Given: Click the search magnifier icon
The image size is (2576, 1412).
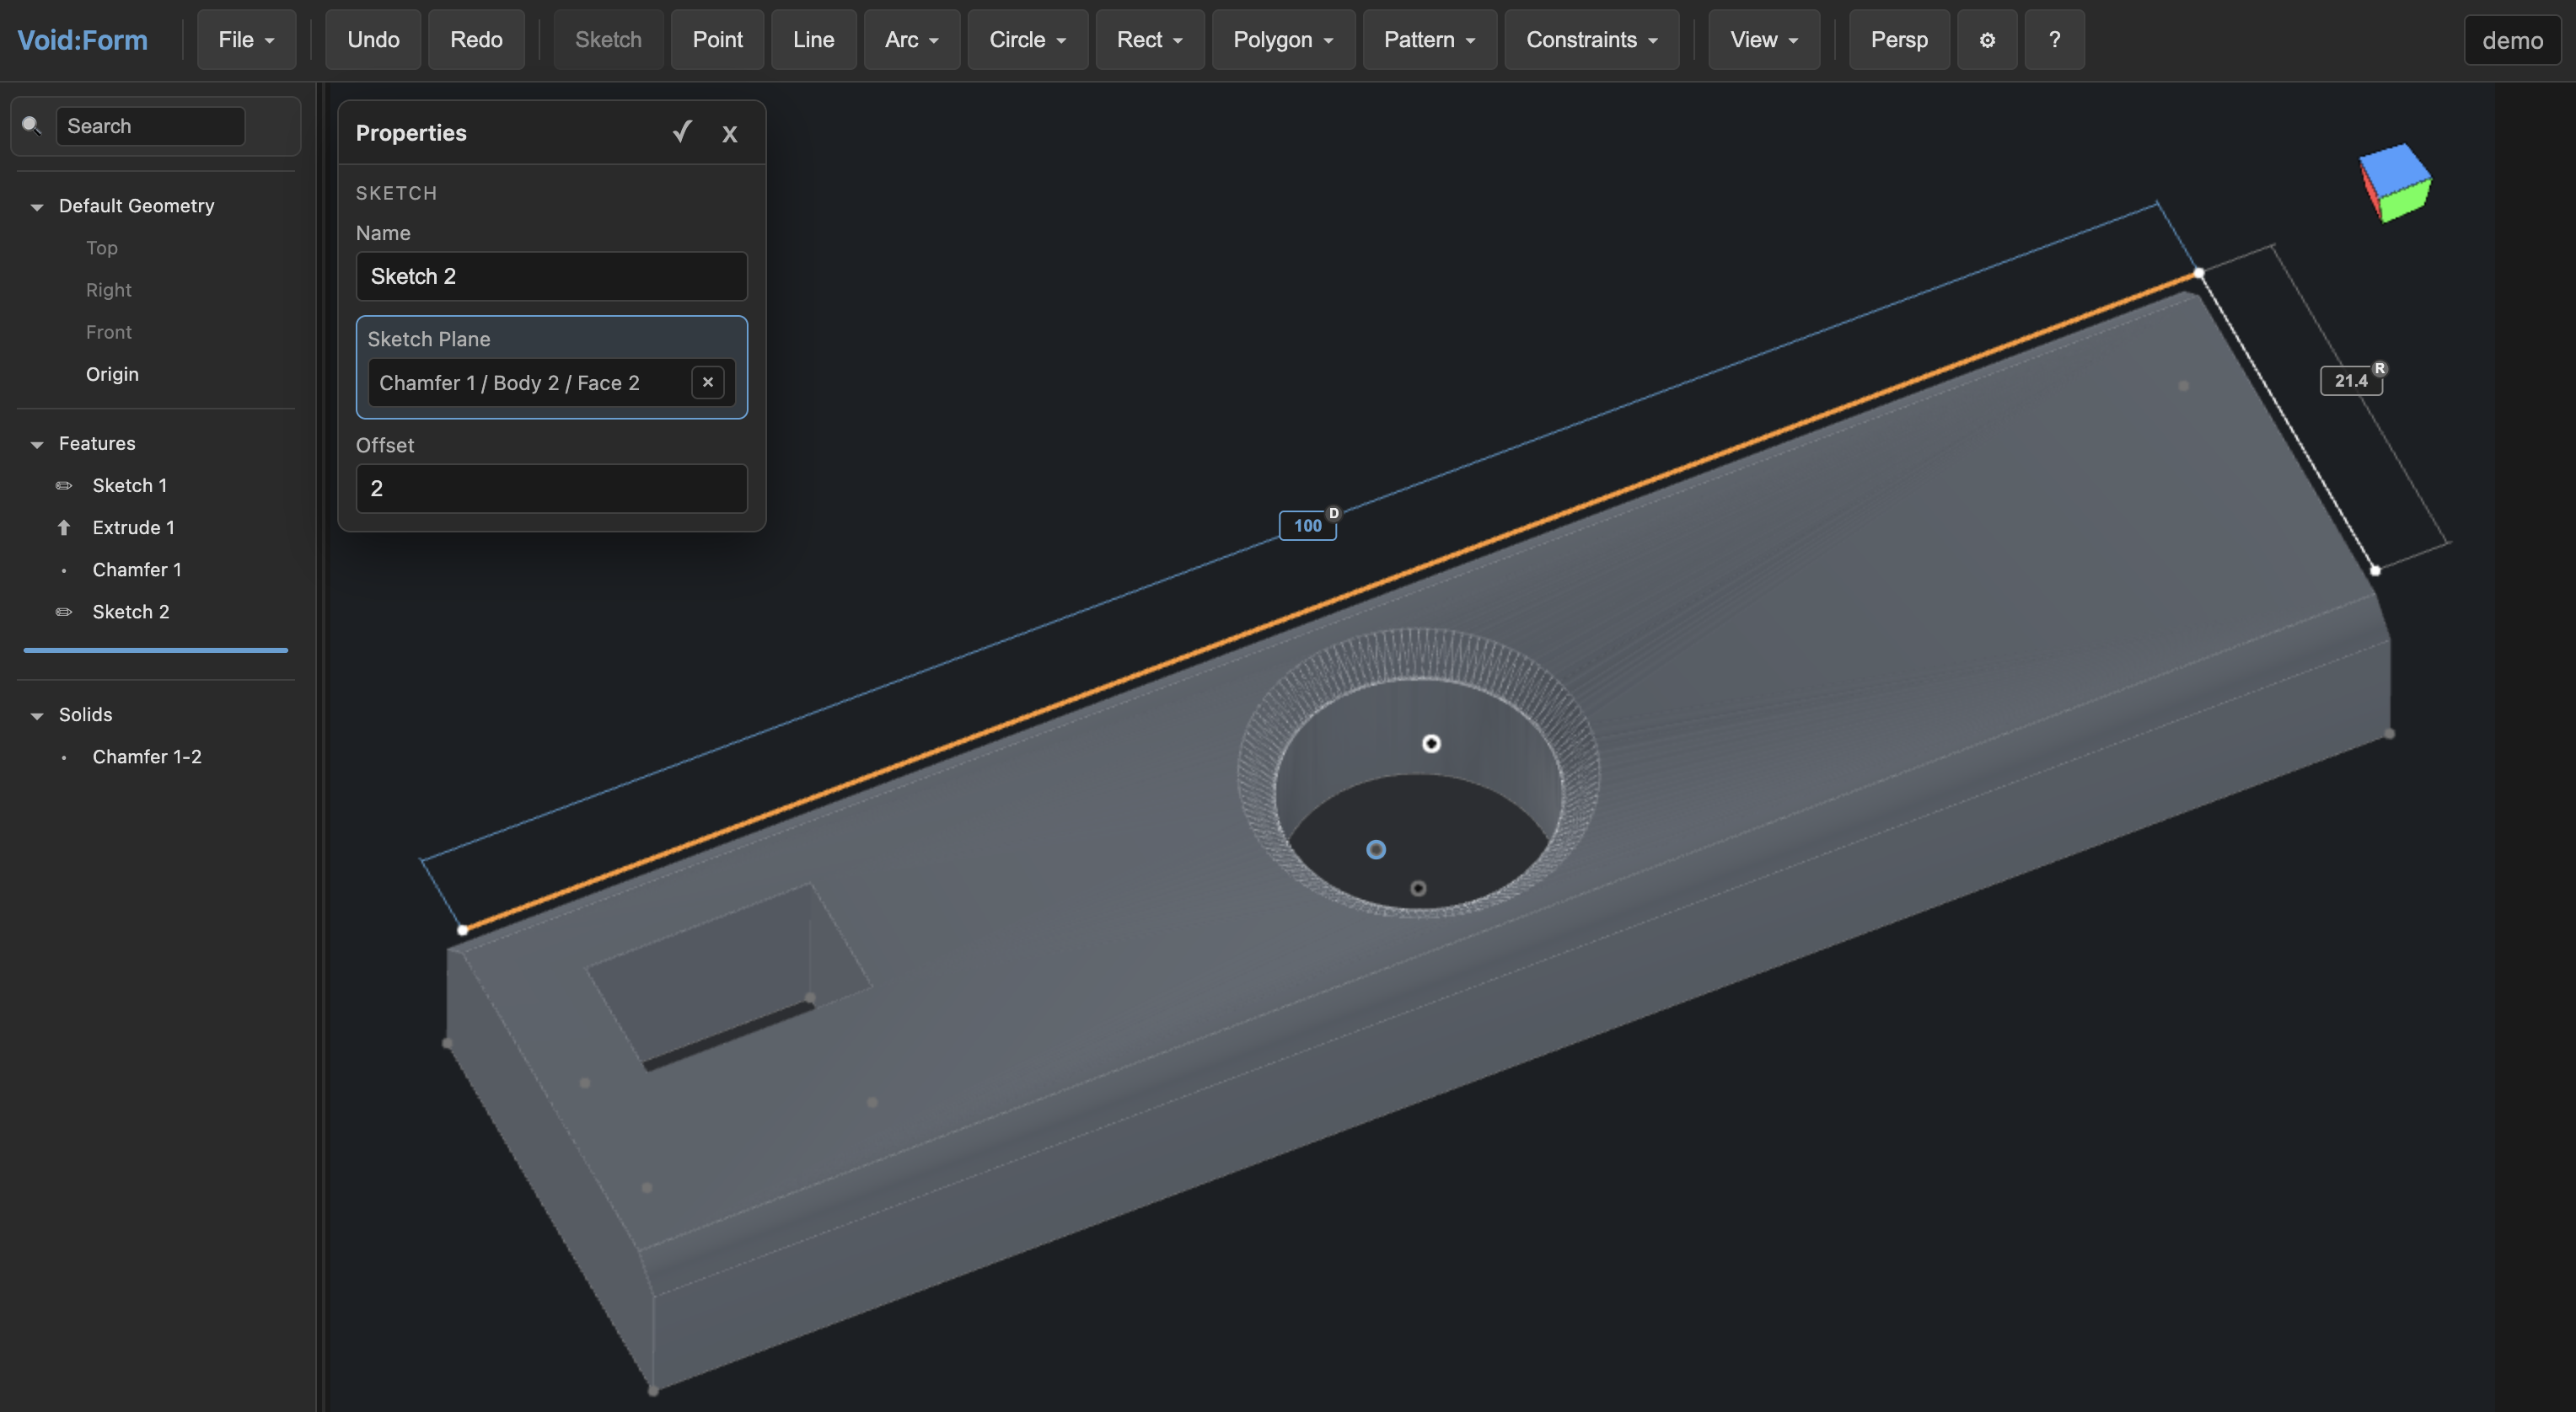Looking at the screenshot, I should coord(32,126).
